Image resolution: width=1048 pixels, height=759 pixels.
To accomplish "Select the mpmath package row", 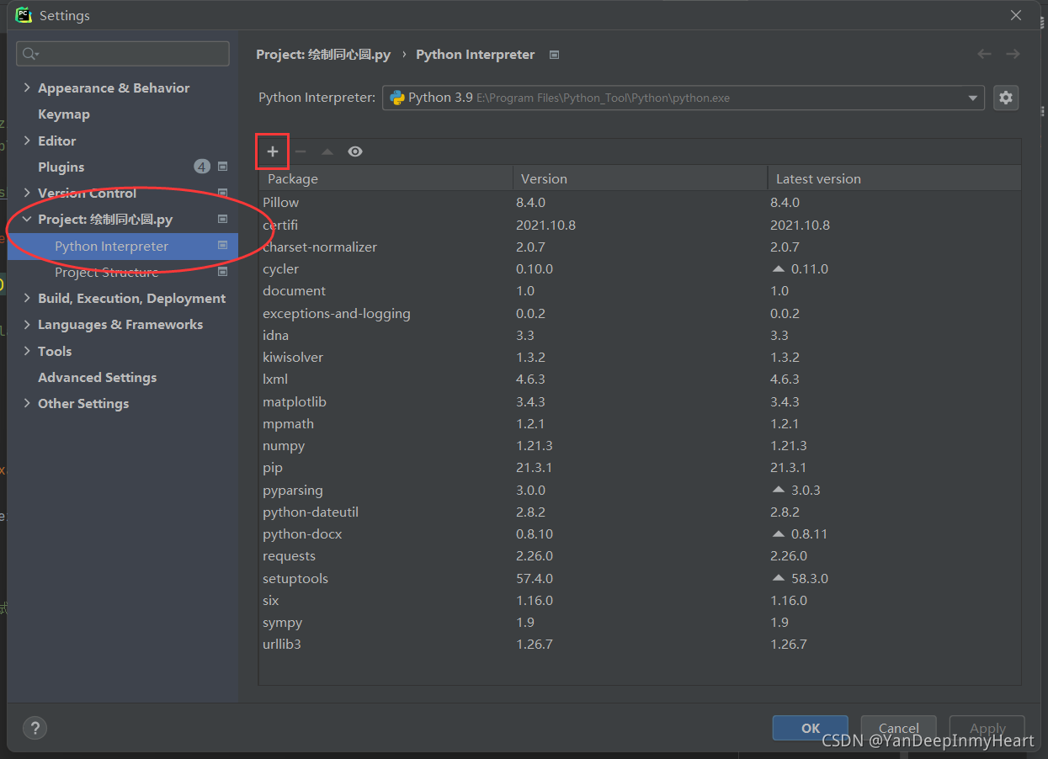I will tap(640, 423).
